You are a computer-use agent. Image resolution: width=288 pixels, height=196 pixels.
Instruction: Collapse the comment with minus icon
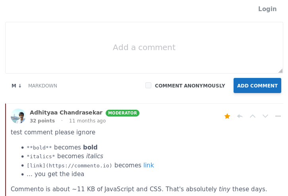pyautogui.click(x=278, y=116)
